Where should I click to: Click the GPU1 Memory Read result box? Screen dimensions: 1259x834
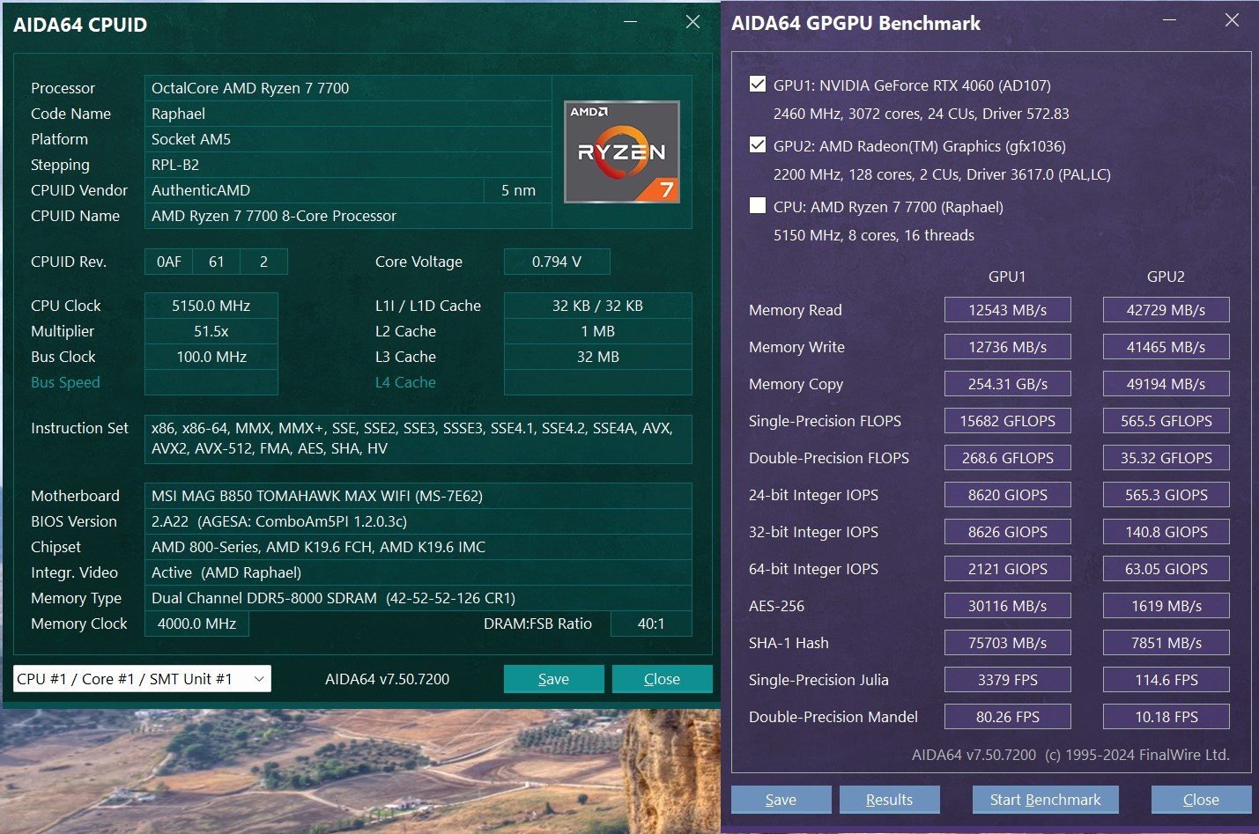[1007, 310]
